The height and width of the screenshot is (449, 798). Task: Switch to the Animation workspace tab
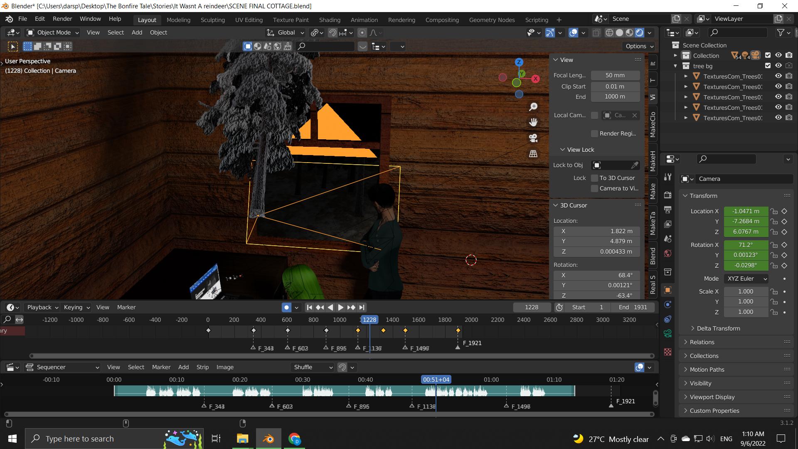[364, 20]
